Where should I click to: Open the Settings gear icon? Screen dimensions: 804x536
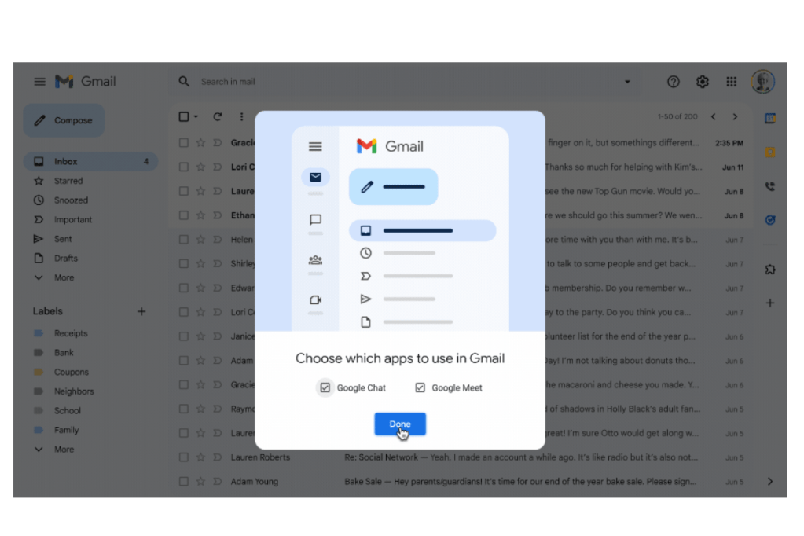702,82
